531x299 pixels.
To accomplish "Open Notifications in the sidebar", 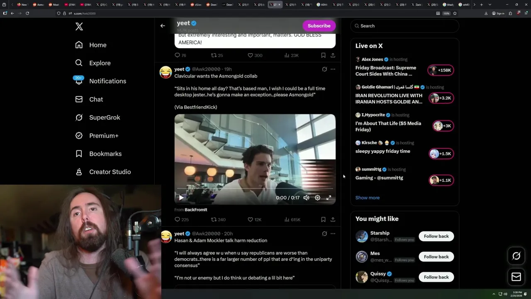I will click(100, 81).
